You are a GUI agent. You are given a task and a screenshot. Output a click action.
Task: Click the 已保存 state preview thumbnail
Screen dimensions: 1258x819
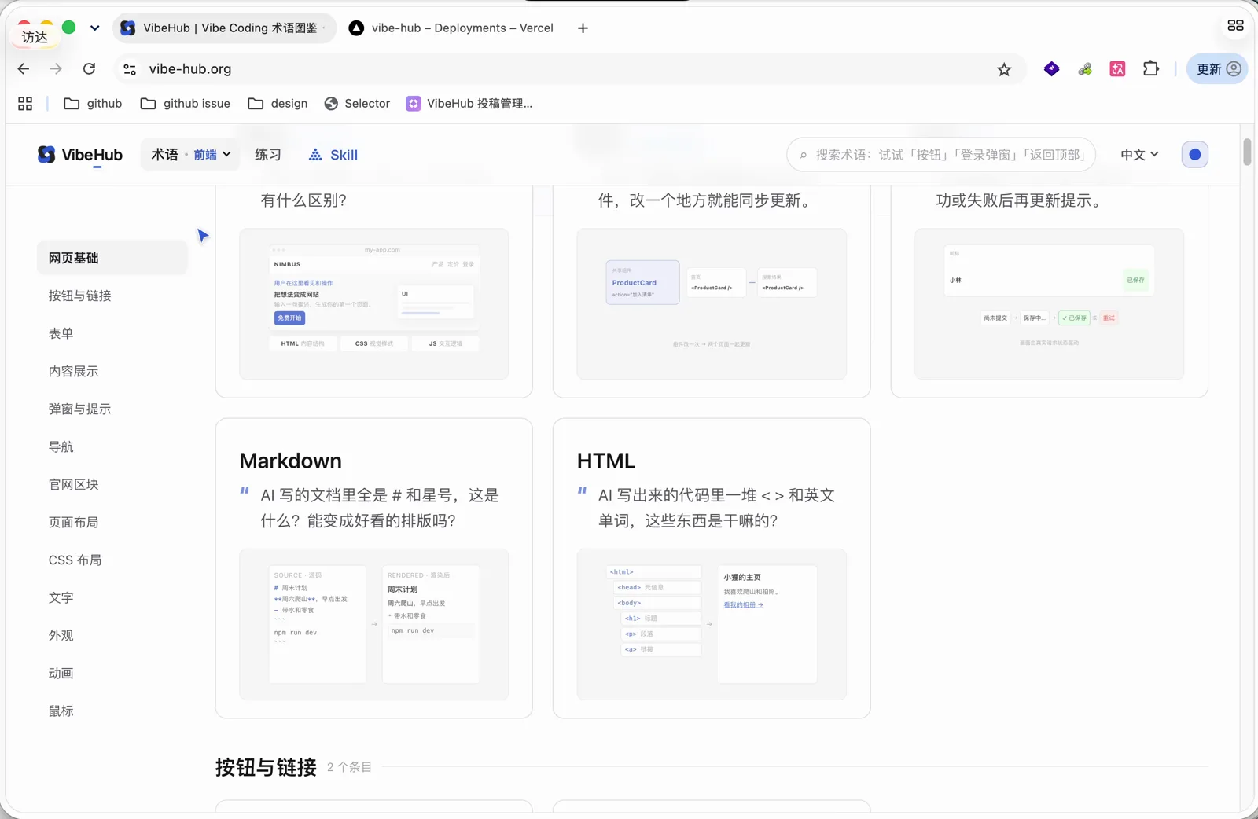point(1049,304)
